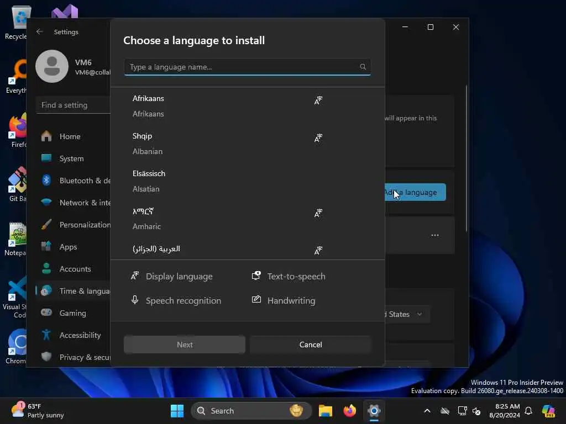Click the Handwriting legend icon
Viewport: 566px width, 424px height.
tap(256, 300)
